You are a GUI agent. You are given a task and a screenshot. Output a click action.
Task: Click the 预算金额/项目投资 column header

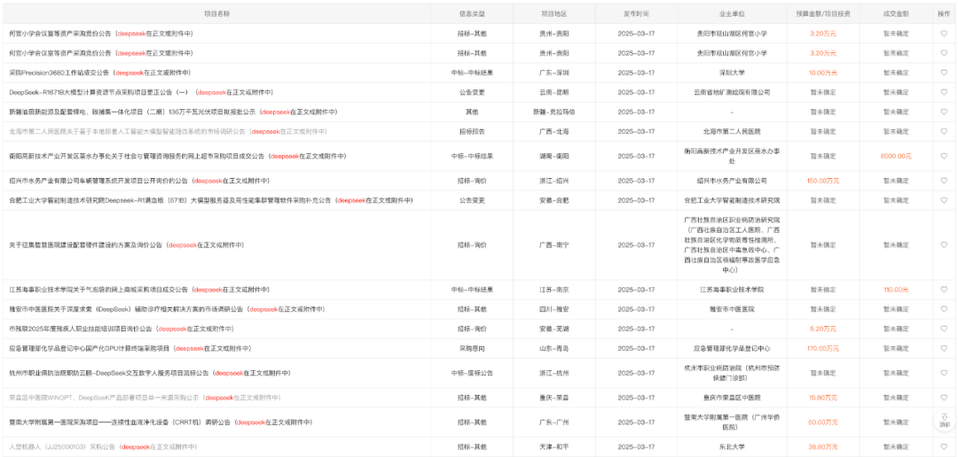coord(823,13)
